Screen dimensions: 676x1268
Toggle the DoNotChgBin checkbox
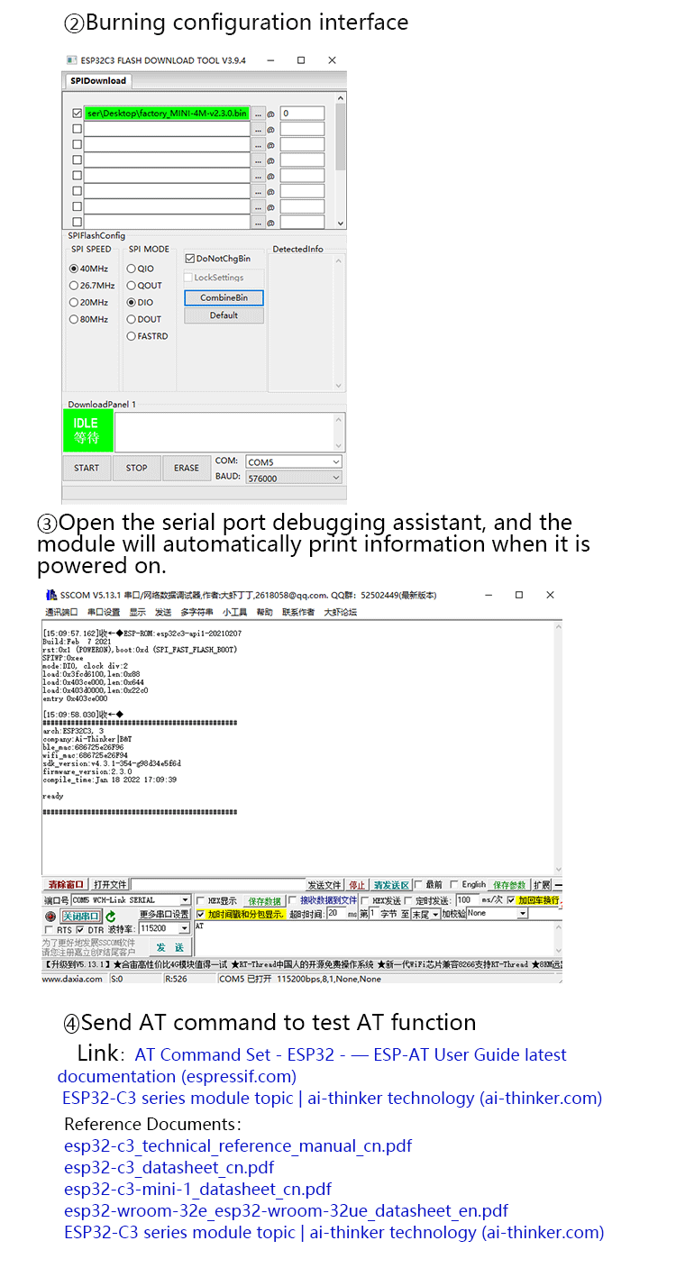(190, 259)
